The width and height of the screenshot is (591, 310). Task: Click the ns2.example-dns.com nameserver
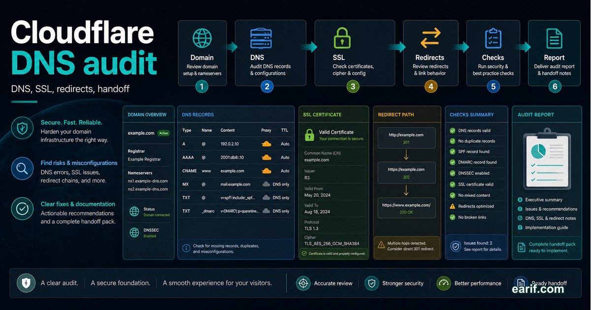(x=148, y=189)
